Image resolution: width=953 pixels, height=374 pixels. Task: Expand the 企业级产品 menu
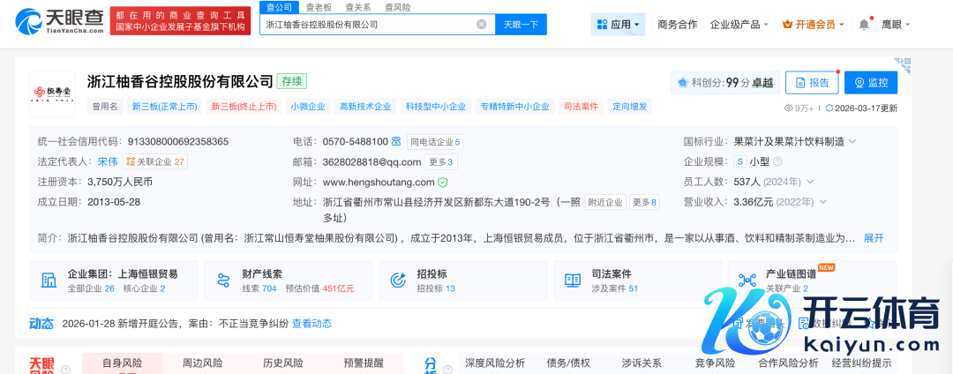[x=739, y=25]
